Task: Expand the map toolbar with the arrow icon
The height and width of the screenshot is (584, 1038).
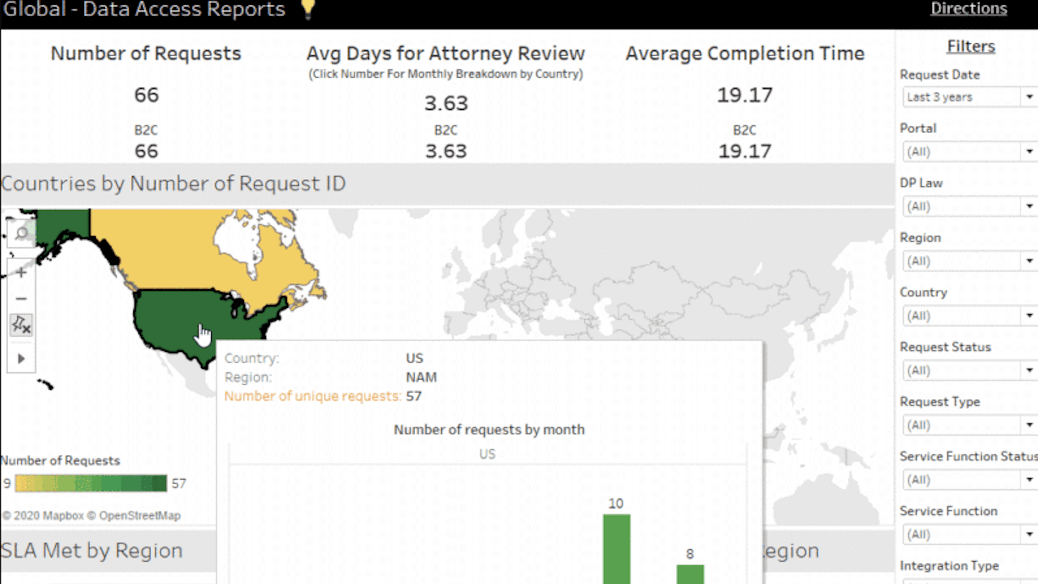Action: 21,358
